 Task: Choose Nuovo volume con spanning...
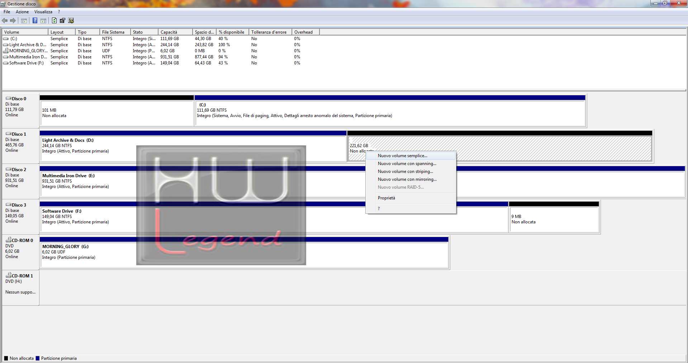pos(411,164)
